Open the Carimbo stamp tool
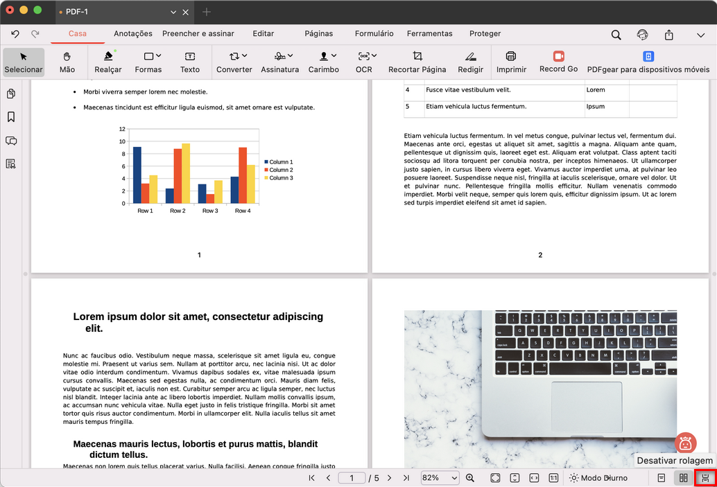 pos(324,62)
